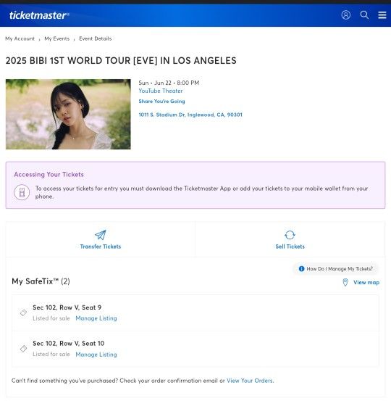
Task: Click the ticket icon beside Seat 9
Action: coord(23,313)
